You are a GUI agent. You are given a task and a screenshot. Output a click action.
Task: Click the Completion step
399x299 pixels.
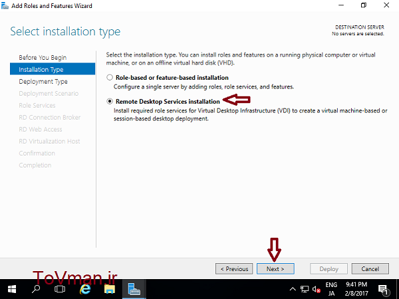tap(35, 165)
